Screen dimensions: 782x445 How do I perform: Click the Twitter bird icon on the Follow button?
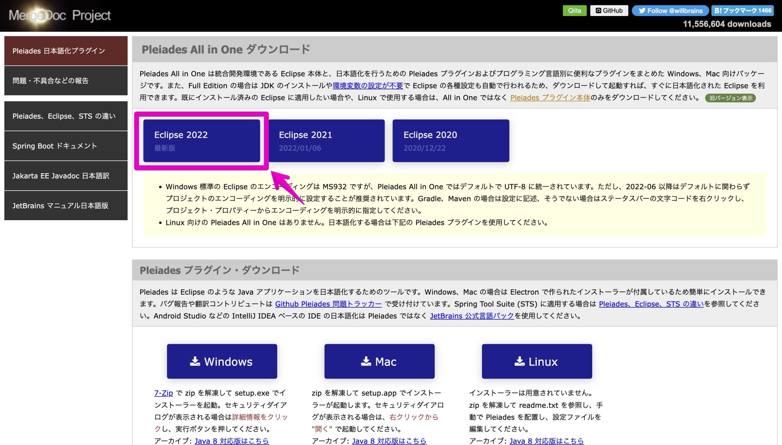click(642, 11)
